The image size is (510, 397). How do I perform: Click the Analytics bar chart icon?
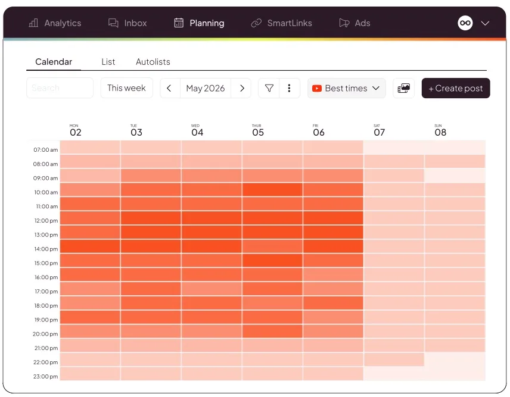(33, 23)
